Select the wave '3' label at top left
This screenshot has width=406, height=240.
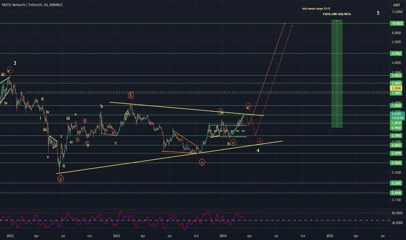[15, 63]
